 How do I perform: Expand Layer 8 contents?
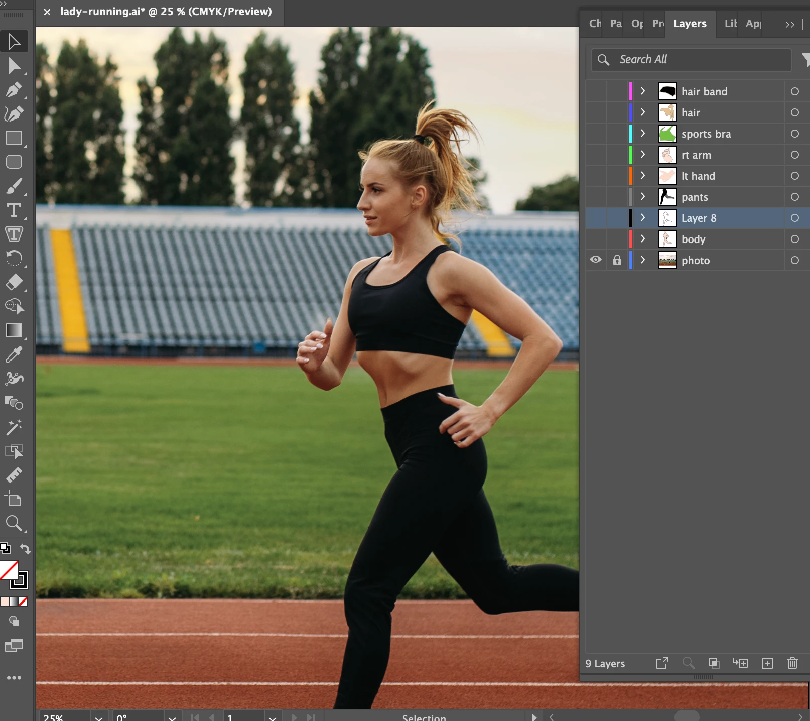pyautogui.click(x=643, y=217)
